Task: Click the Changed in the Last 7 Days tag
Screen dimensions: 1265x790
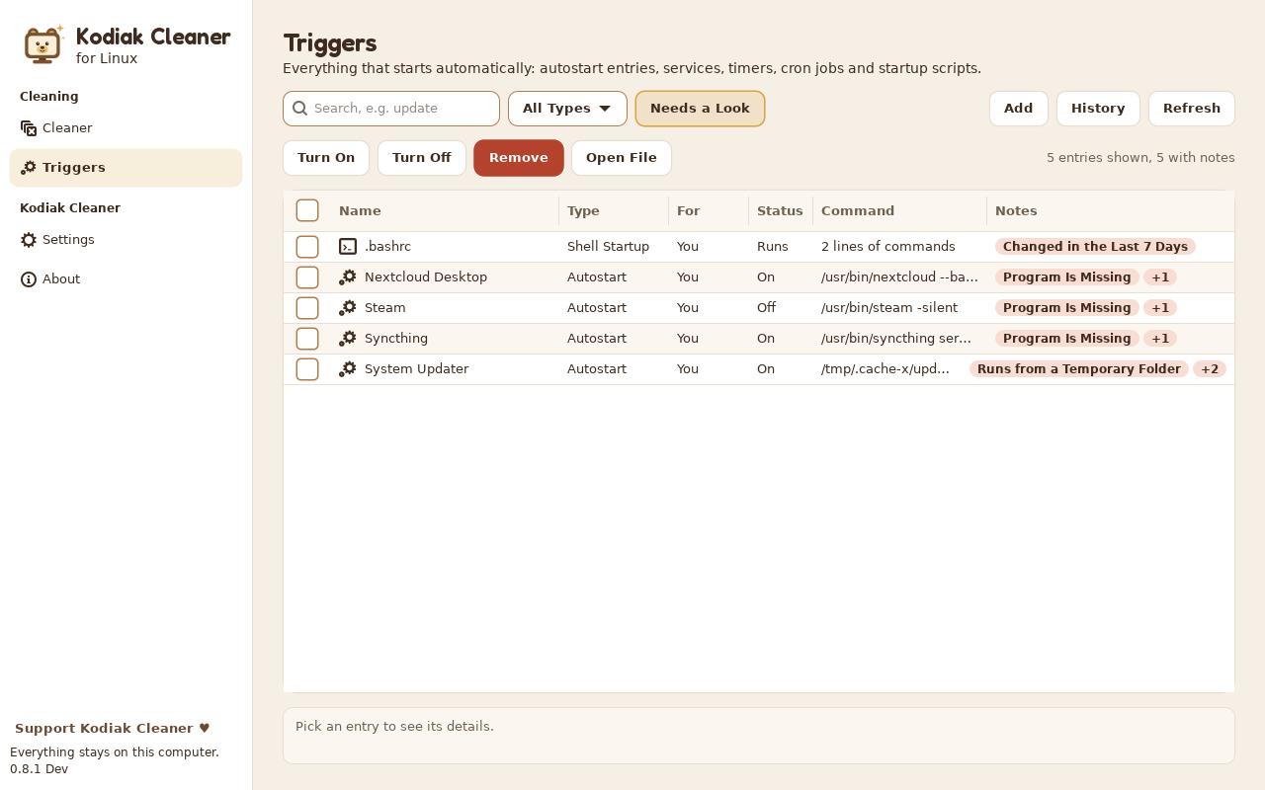Action: 1095,247
